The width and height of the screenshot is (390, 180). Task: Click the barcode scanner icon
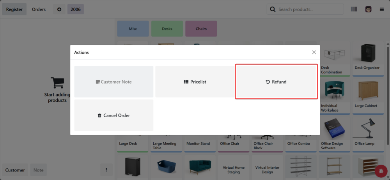(354, 9)
